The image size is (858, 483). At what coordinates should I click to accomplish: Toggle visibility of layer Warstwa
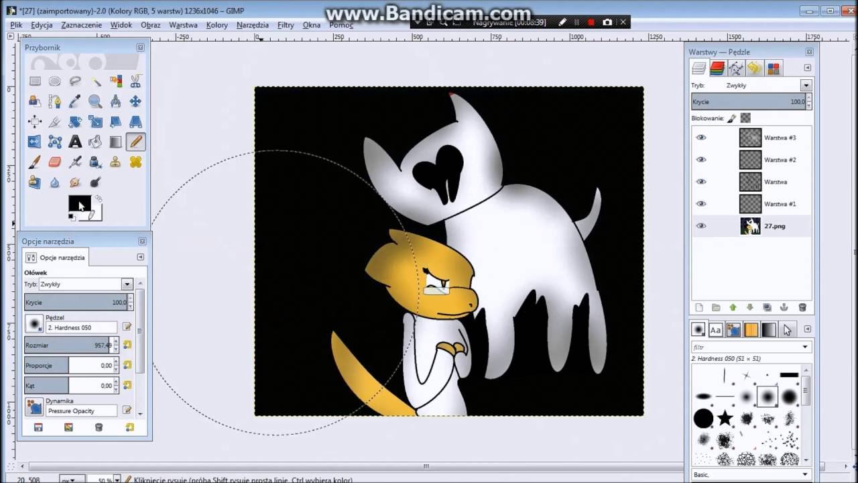[701, 182]
